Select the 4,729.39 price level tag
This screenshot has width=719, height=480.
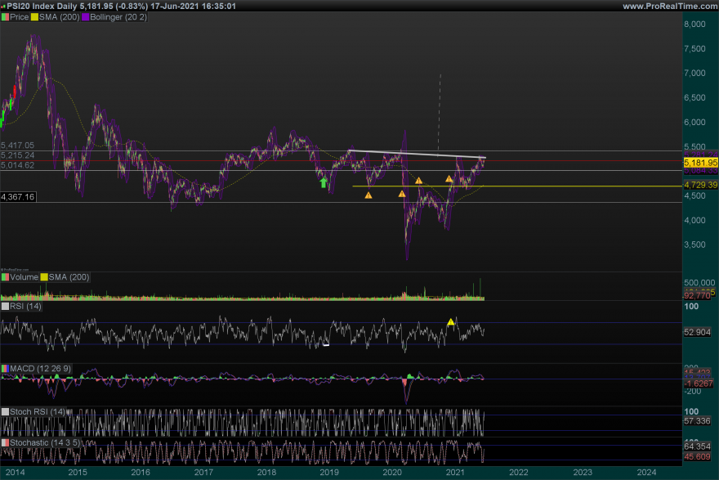click(700, 186)
